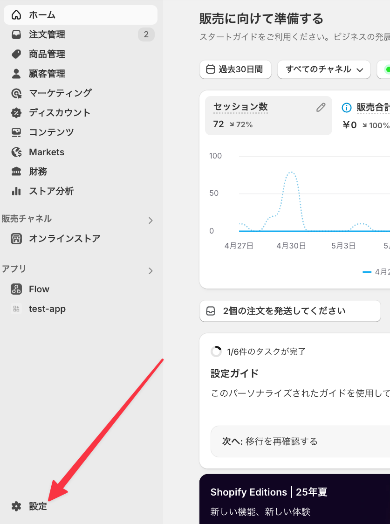Expand the 販売チャネル section chevron

tap(151, 219)
